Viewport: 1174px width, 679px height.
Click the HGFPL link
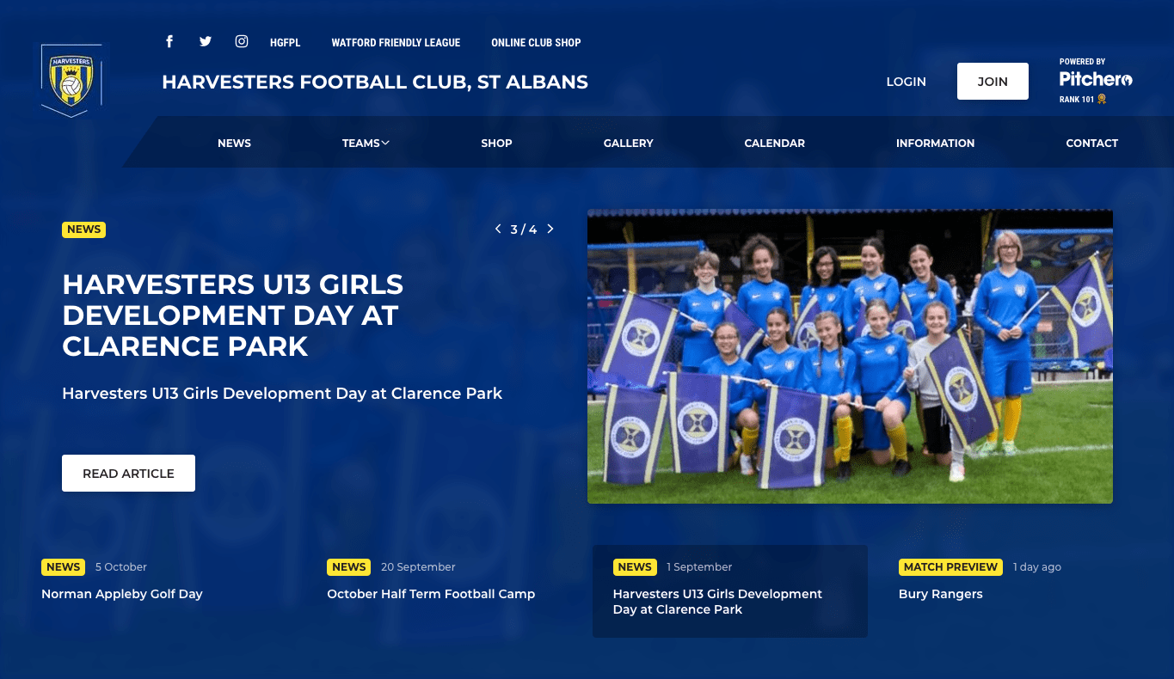285,42
